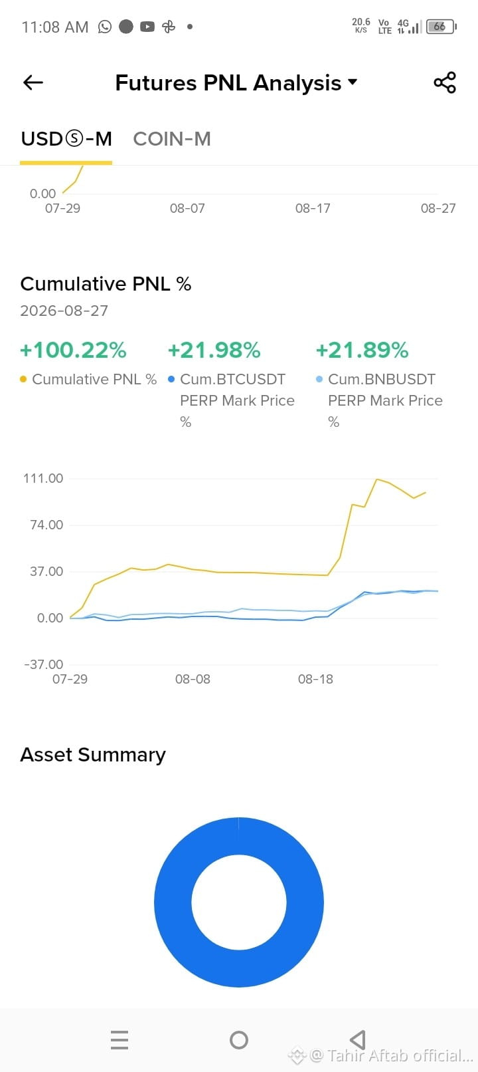Tap the WhatsApp status bar icon
Viewport: 478px width, 1072px height.
coord(105,27)
